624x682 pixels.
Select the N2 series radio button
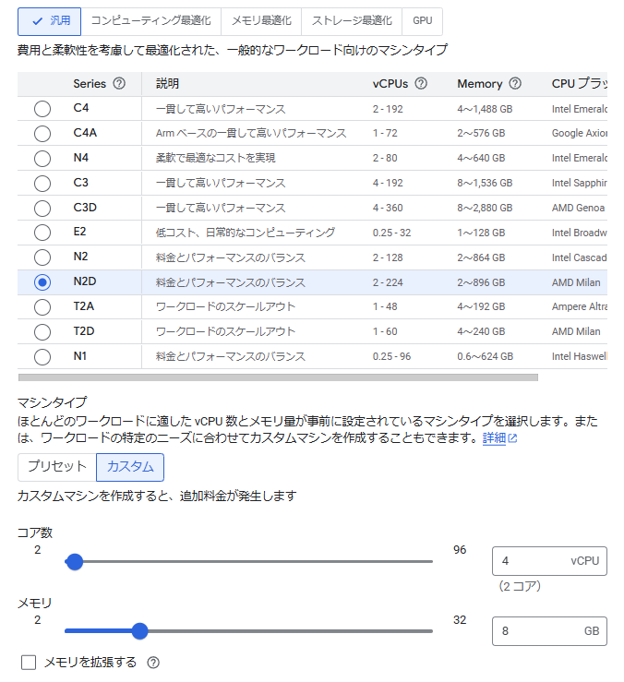(42, 257)
